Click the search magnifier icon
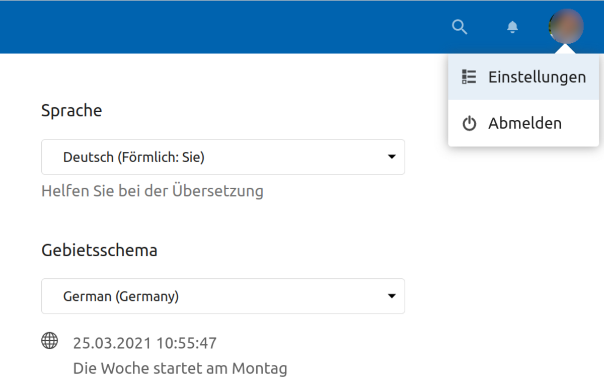Screen dimensions: 604x383 pos(460,27)
